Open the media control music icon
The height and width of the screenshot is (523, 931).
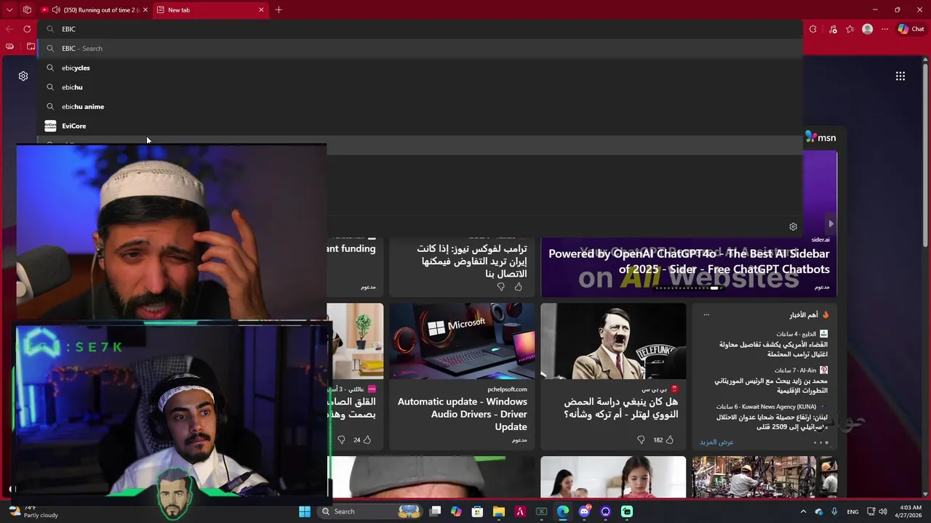tap(832, 29)
